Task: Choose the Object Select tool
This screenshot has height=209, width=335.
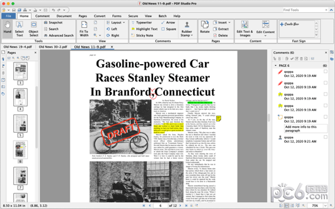Action: click(33, 29)
